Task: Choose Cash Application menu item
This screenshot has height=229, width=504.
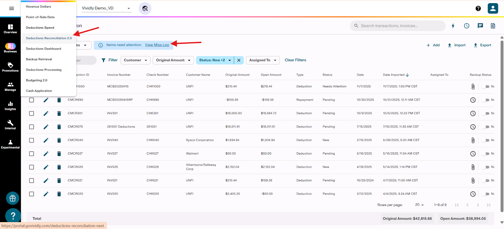Action: coord(39,91)
